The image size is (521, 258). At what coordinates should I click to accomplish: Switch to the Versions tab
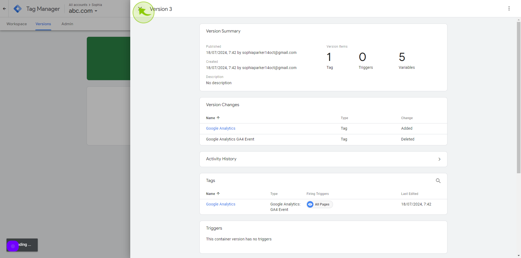[43, 24]
